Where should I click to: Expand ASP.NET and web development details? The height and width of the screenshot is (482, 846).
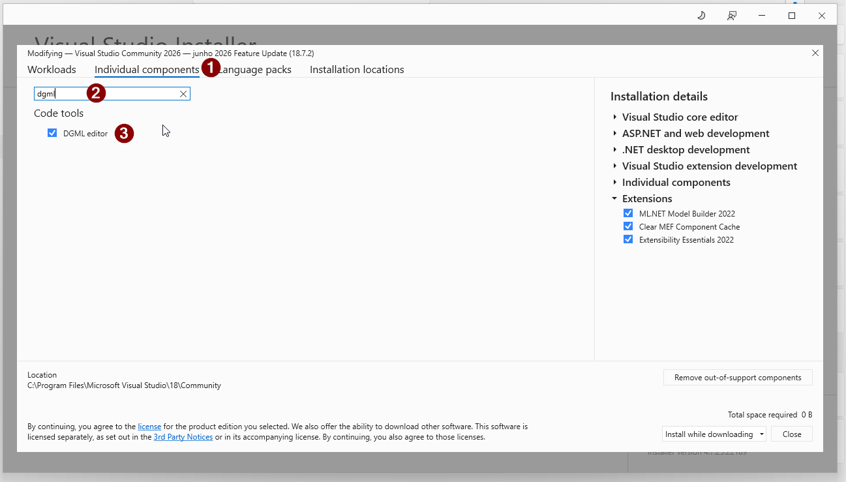614,134
